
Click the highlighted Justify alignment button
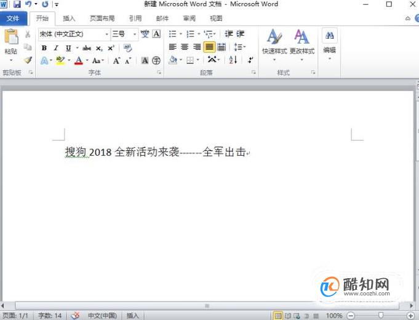click(209, 47)
